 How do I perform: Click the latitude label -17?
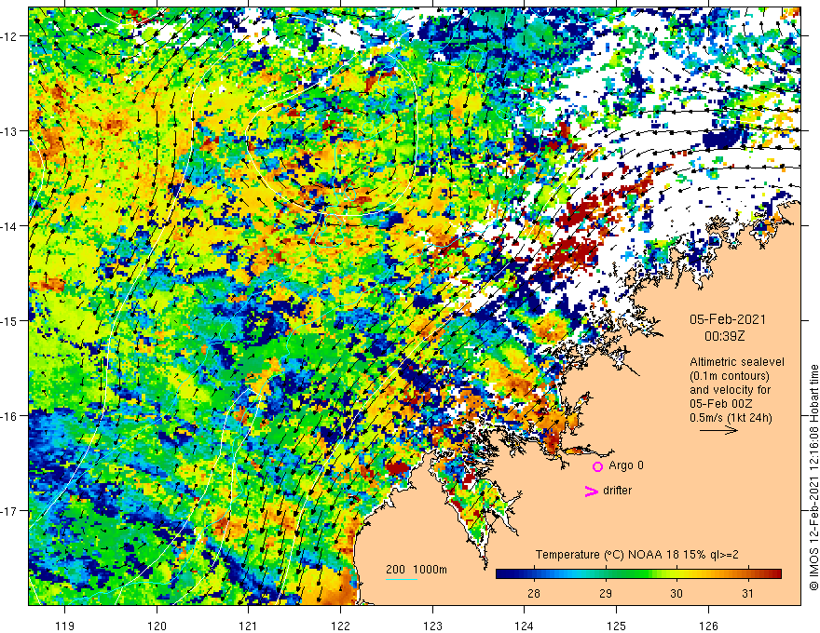click(x=10, y=511)
